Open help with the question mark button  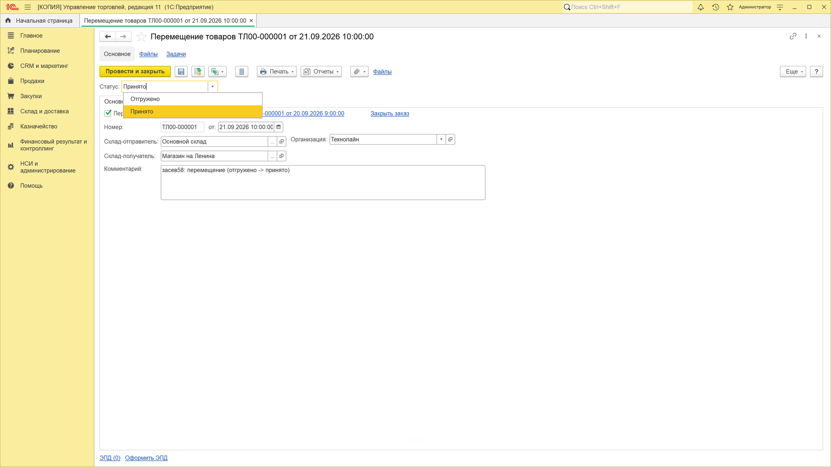point(817,72)
